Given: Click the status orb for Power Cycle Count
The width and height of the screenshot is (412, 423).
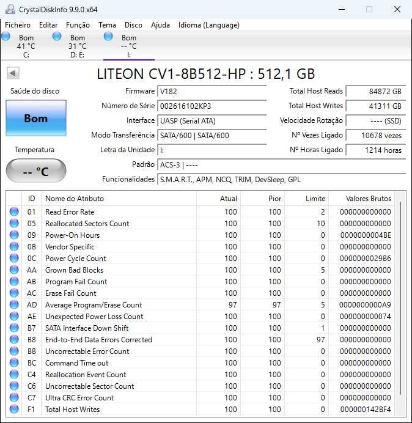Looking at the screenshot, I should tap(14, 258).
